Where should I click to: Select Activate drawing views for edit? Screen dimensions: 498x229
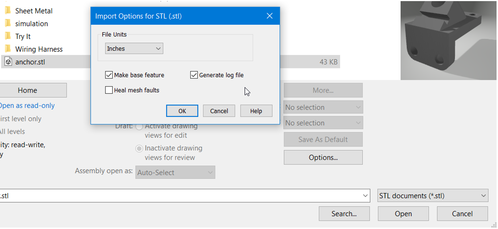(139, 126)
